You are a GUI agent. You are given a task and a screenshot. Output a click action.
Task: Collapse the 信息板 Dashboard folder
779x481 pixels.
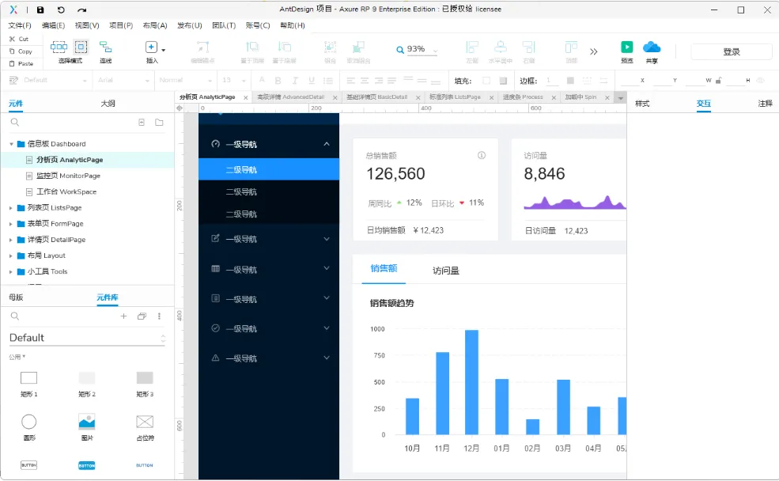pyautogui.click(x=11, y=144)
